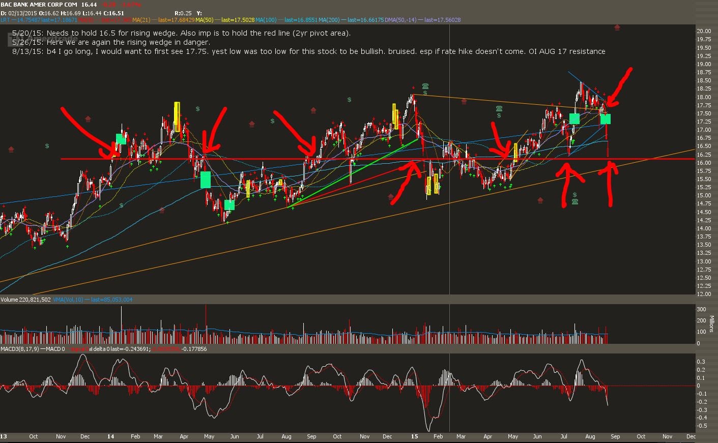Image resolution: width=718 pixels, height=443 pixels.
Task: Click the -0.5 label on the MACD axis
Action: click(x=702, y=426)
